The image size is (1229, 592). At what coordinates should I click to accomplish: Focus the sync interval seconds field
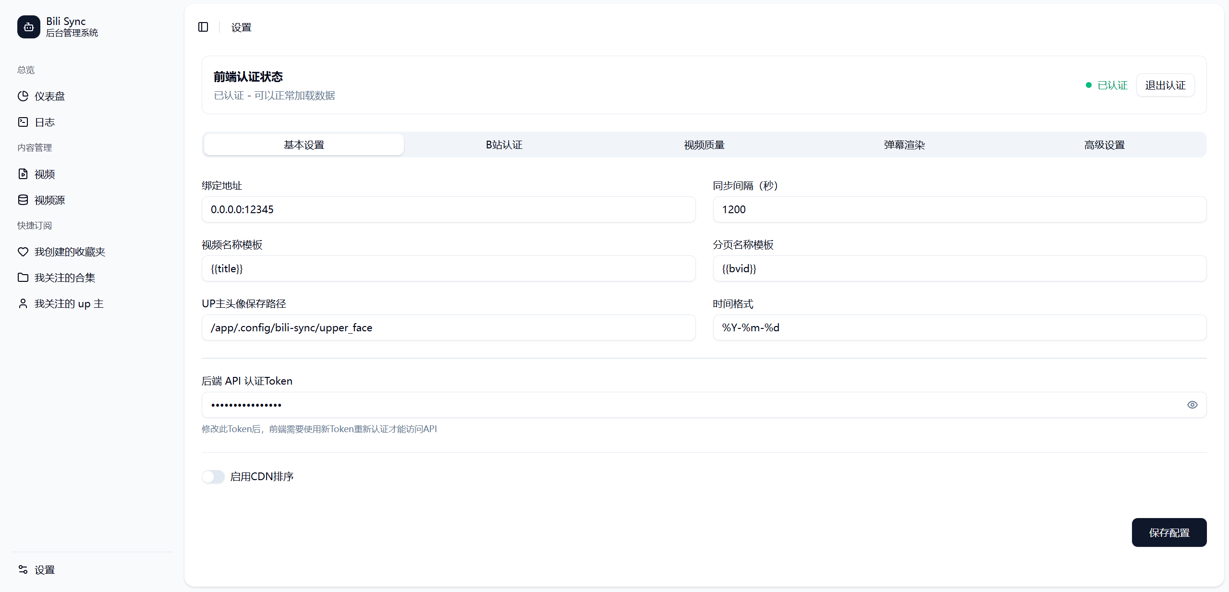coord(959,209)
